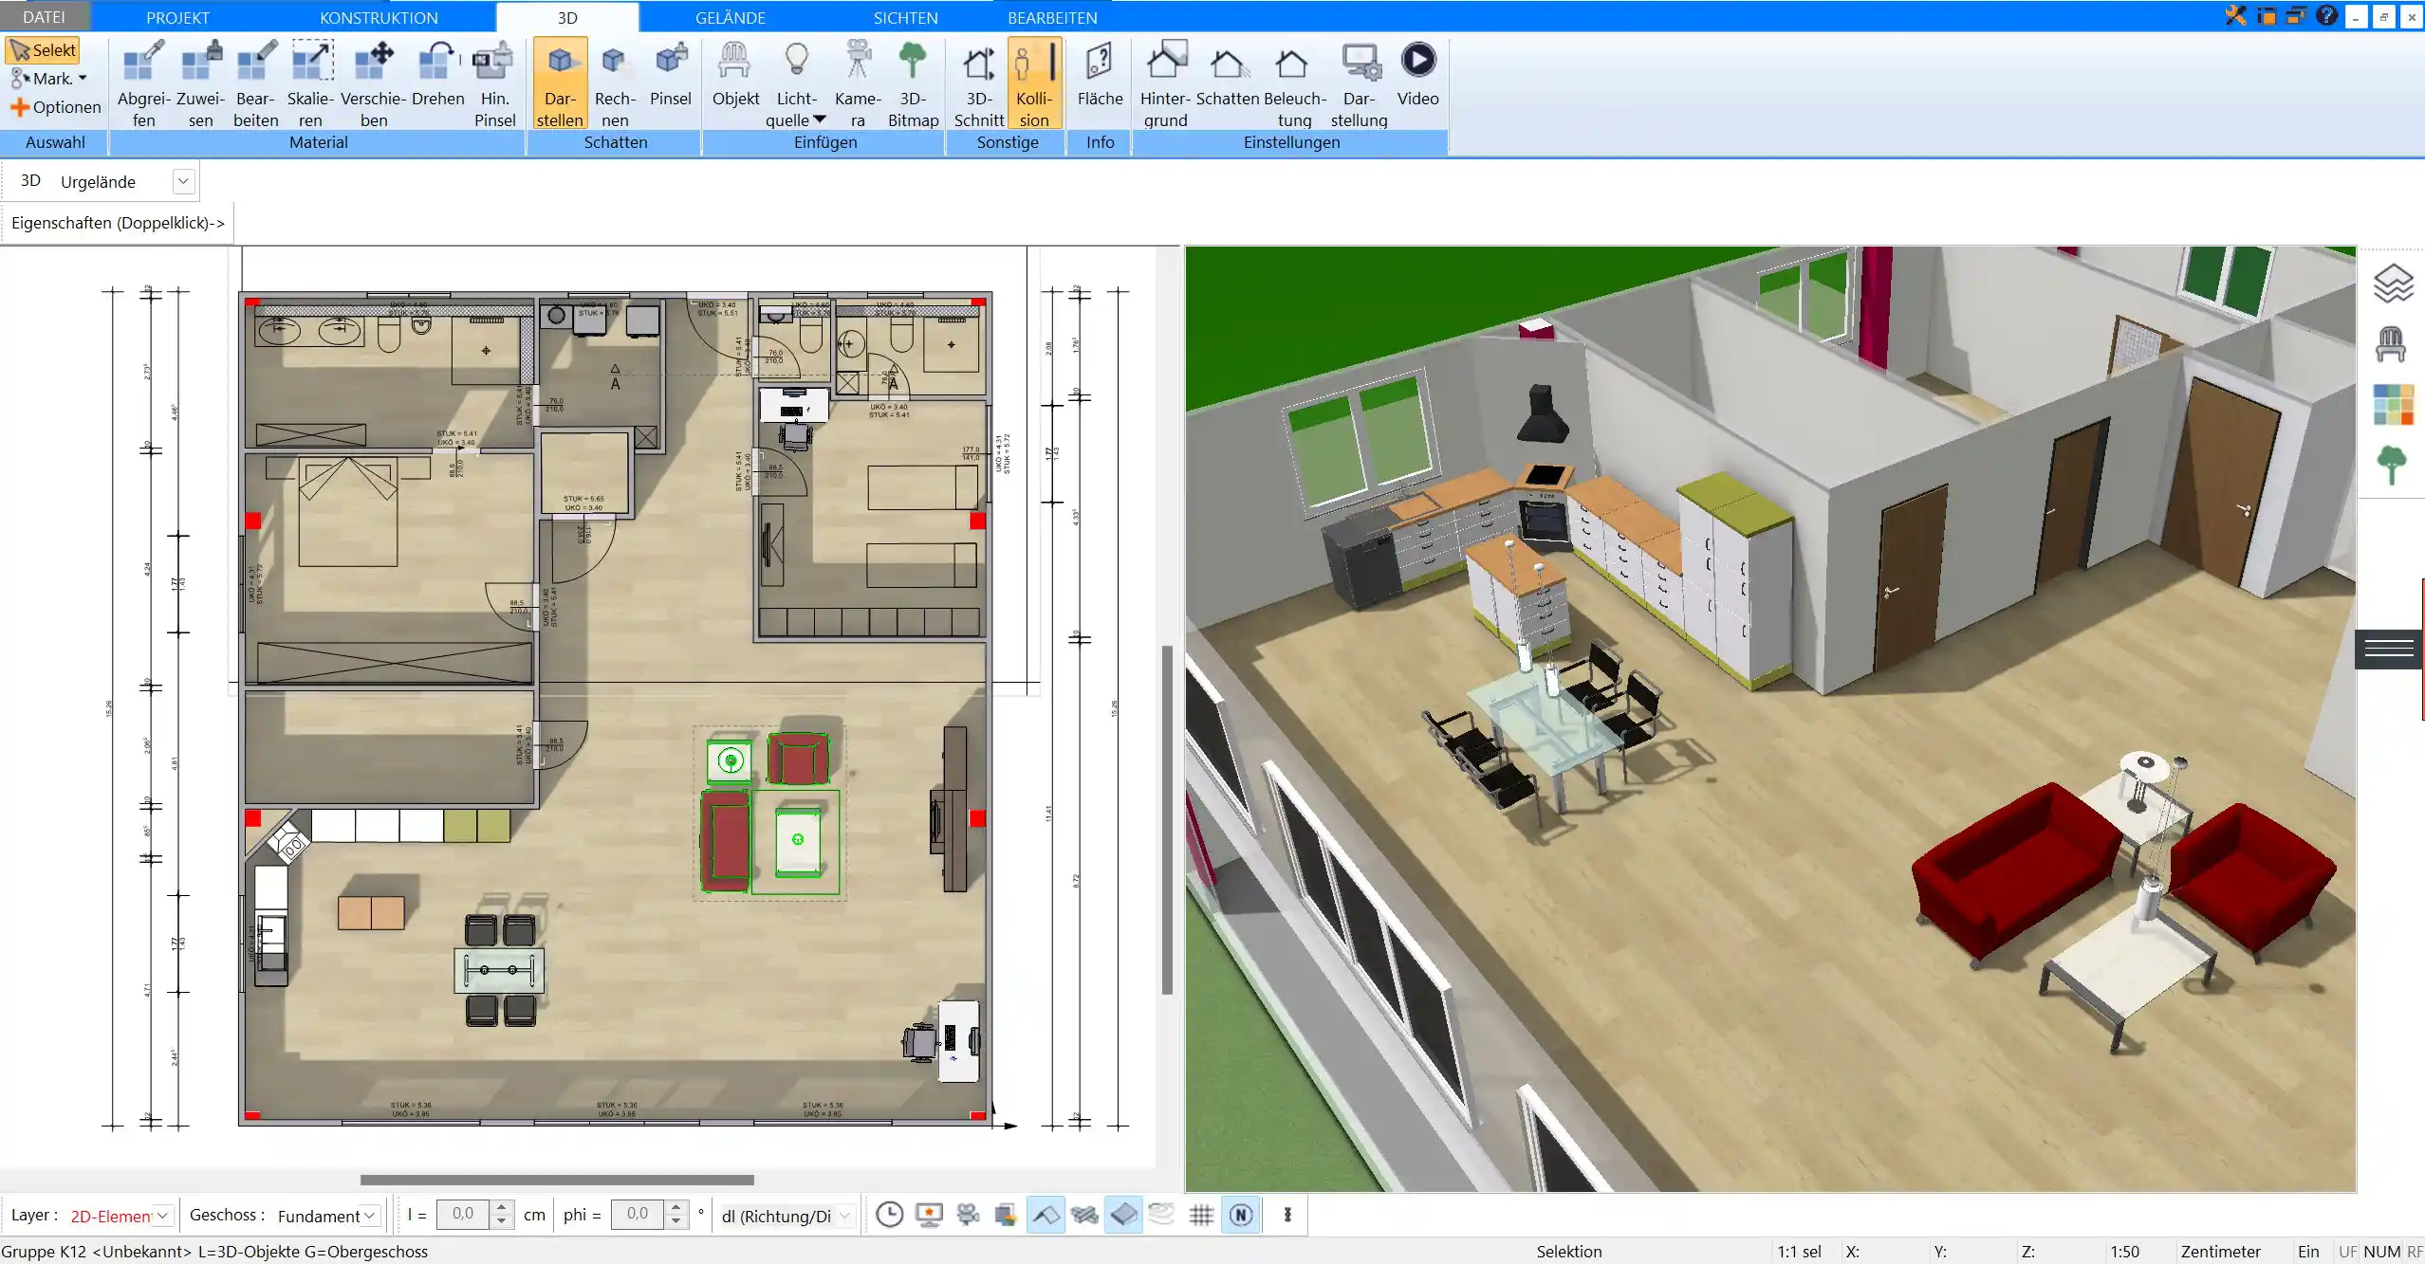The width and height of the screenshot is (2425, 1264).
Task: Open the Geschoss Fundament dropdown
Action: click(370, 1215)
